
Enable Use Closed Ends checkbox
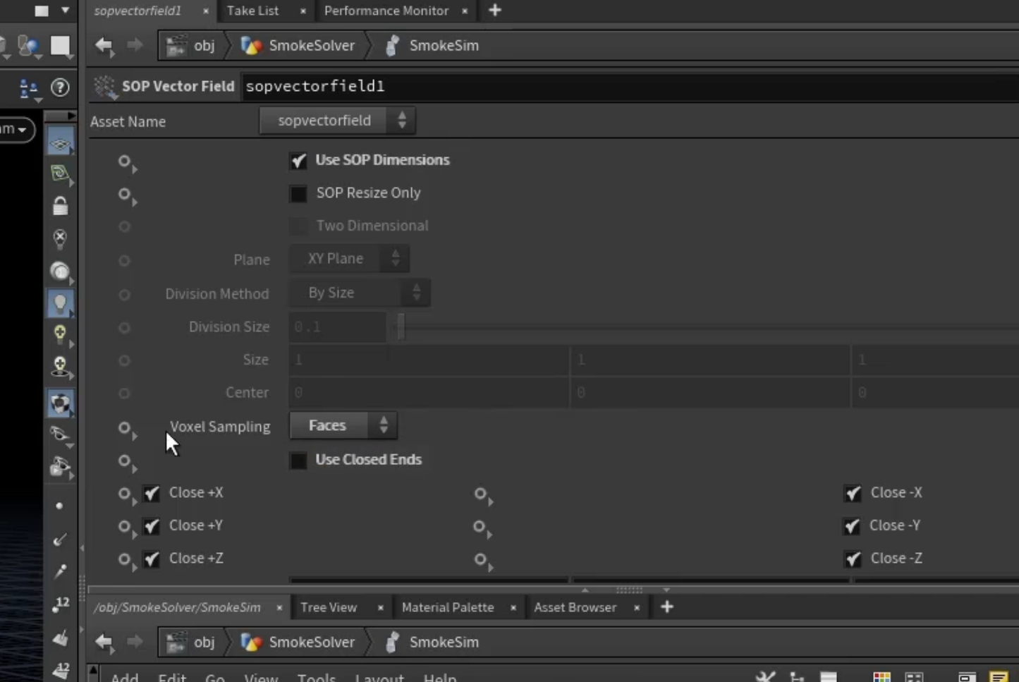click(x=298, y=461)
